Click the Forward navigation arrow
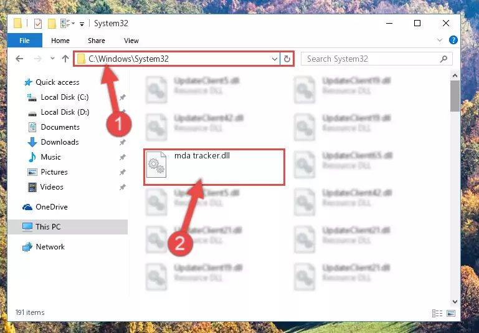Screen dimensions: 479x333 [x=38, y=59]
